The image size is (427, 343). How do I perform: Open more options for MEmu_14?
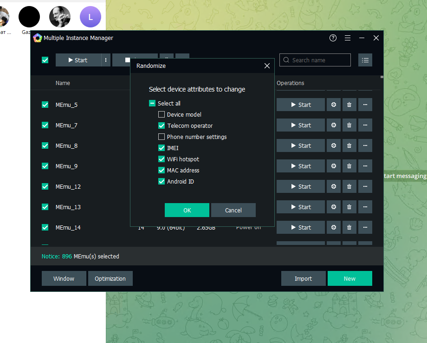point(365,227)
